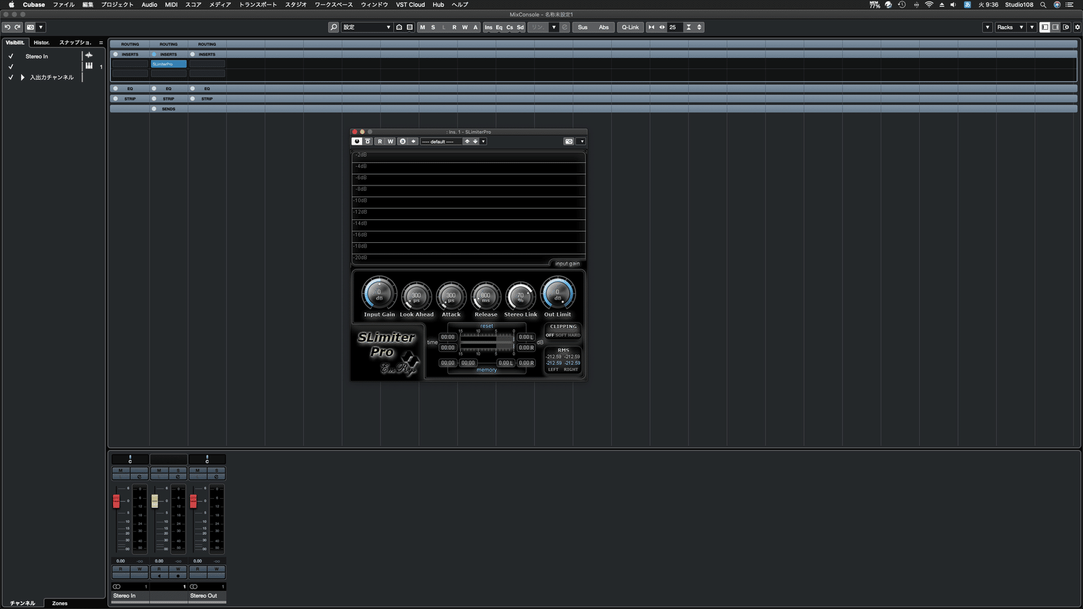Open edit channel settings (e) on Stereo In
The image size is (1083, 609).
click(139, 476)
